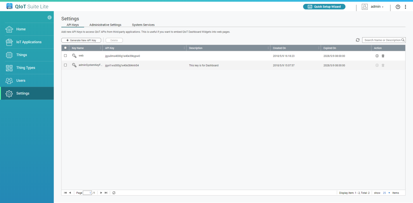The width and height of the screenshot is (413, 203).
Task: Switch to the Administrative Settings tab
Action: point(105,25)
